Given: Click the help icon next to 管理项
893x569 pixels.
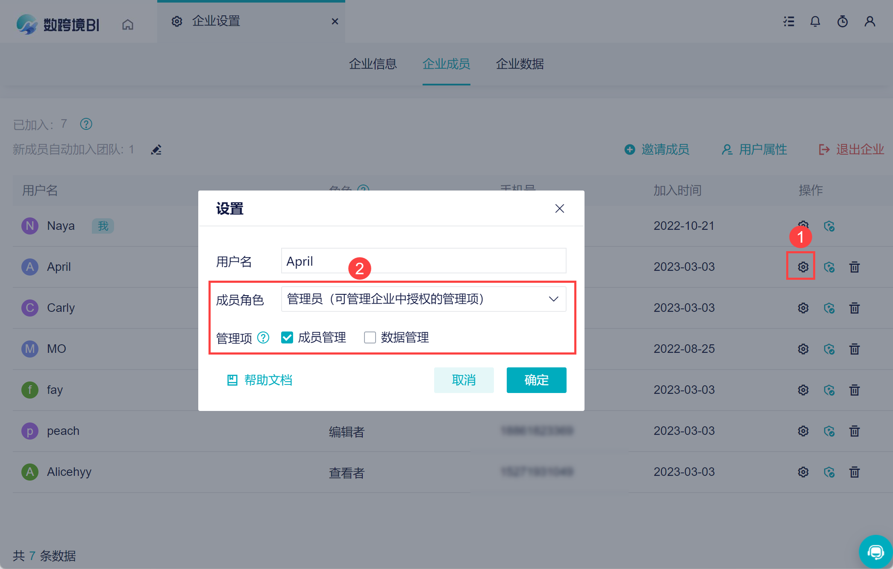Looking at the screenshot, I should click(263, 337).
